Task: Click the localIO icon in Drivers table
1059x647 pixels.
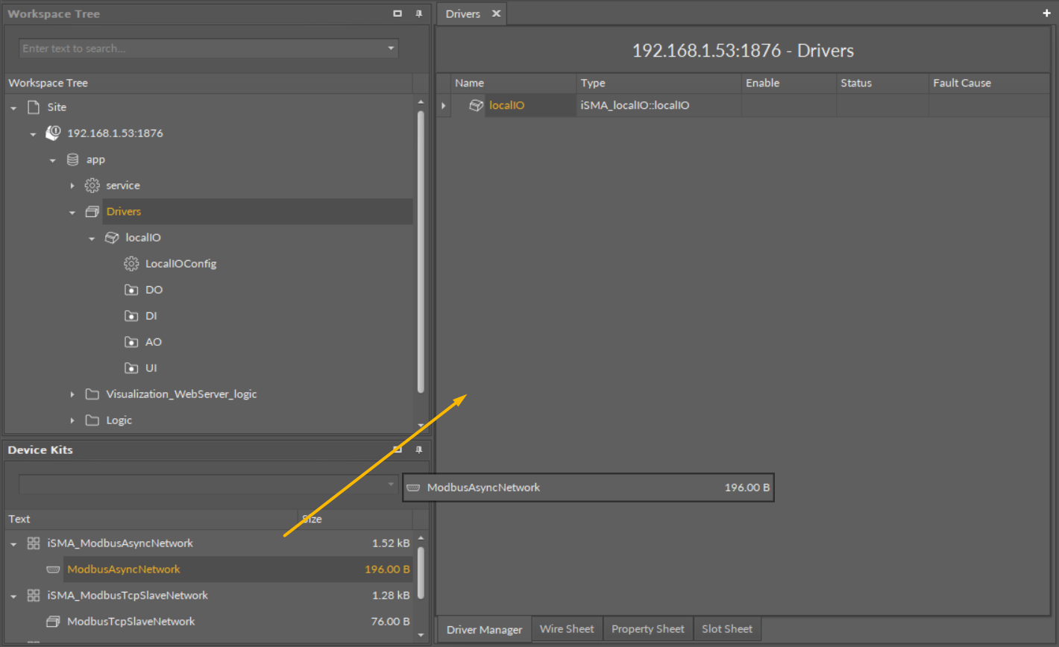Action: coord(476,106)
